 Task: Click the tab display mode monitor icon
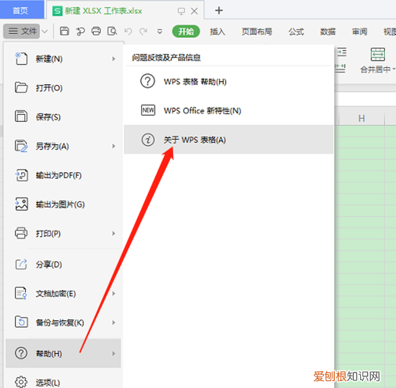pyautogui.click(x=181, y=11)
